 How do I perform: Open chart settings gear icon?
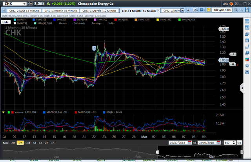pos(247,66)
